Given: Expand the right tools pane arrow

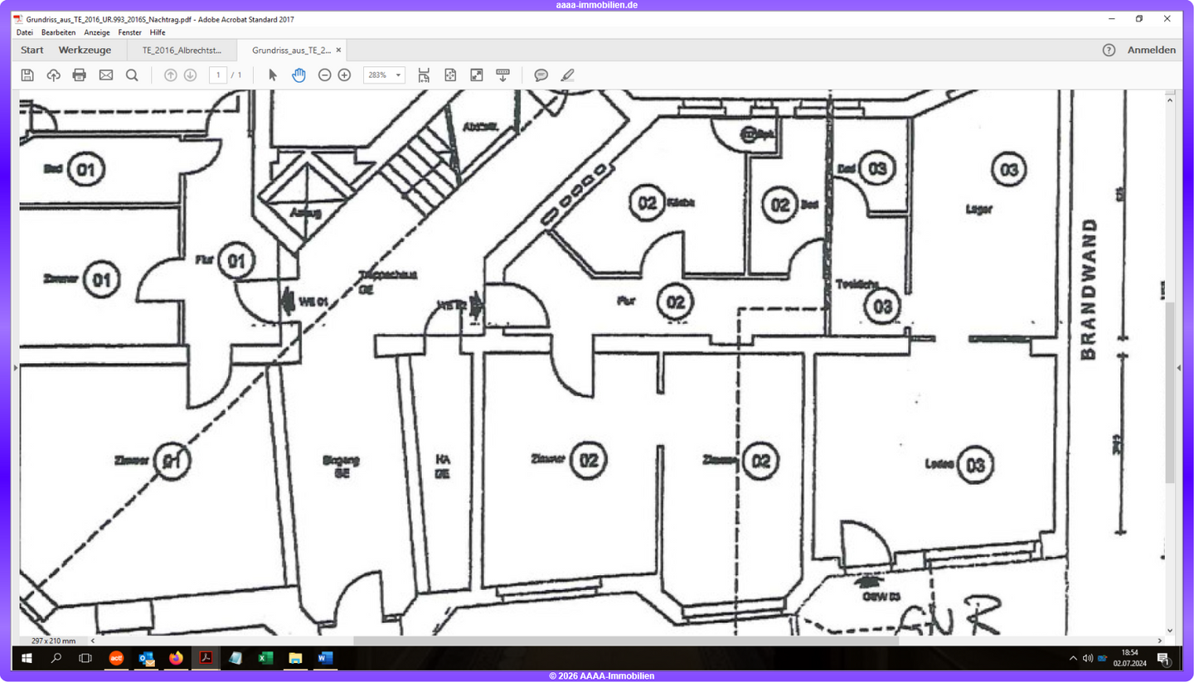Looking at the screenshot, I should tap(1179, 367).
